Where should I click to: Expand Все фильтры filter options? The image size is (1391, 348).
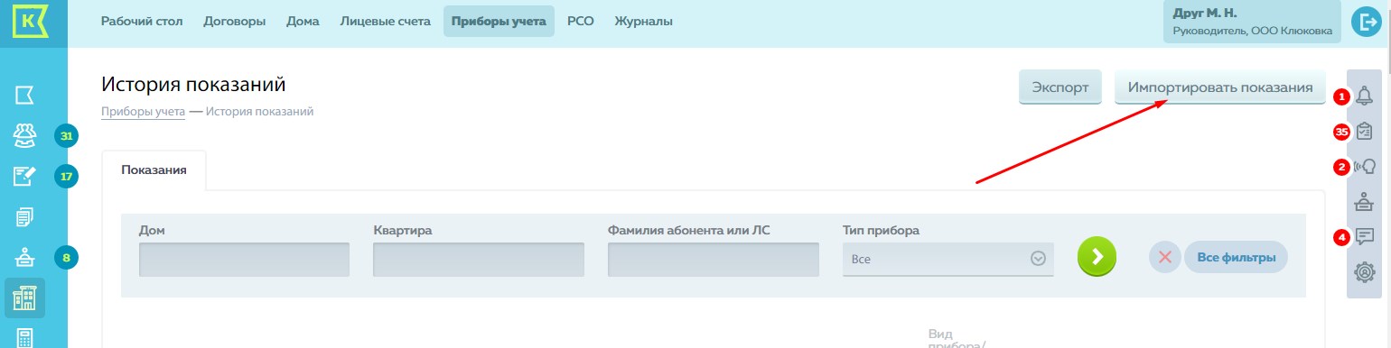coord(1236,258)
